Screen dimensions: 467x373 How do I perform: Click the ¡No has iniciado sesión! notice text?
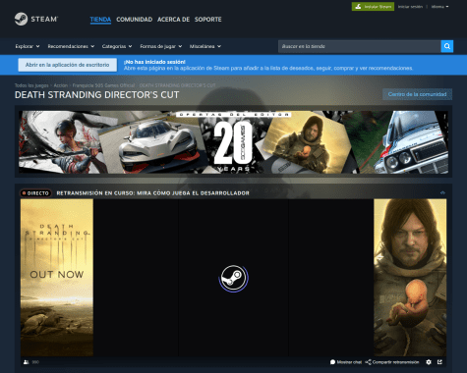154,62
